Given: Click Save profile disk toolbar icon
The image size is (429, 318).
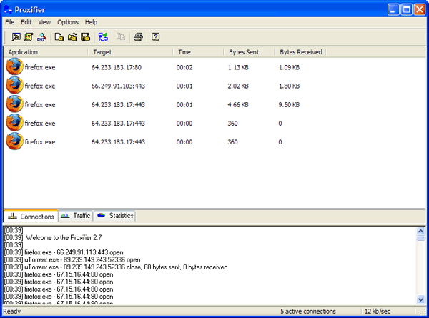Looking at the screenshot, I should coord(85,37).
